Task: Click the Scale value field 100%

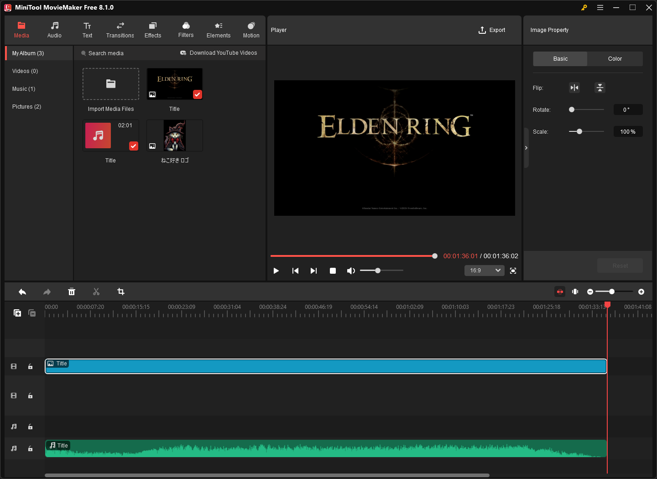Action: point(628,131)
